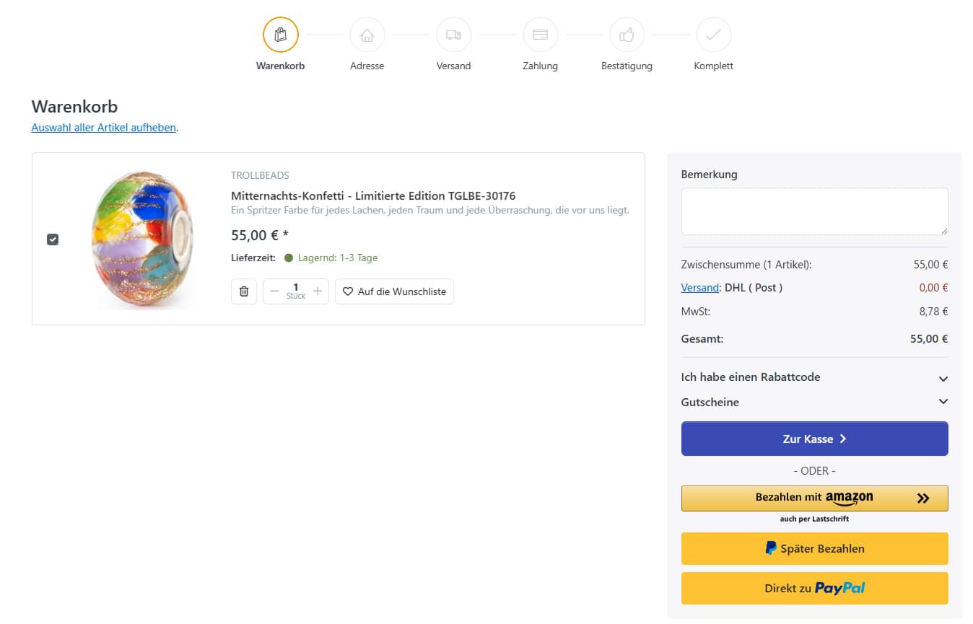Click into the Bemerkung text area
The image size is (973, 624).
tap(814, 211)
